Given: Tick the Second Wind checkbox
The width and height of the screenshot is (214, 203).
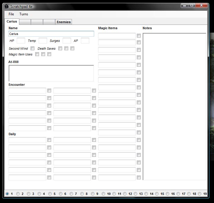Looking at the screenshot, I should (x=33, y=49).
